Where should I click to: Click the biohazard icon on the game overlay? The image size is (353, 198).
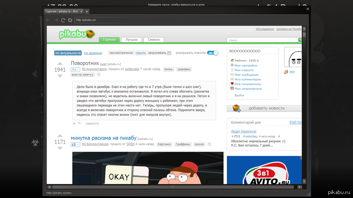pos(35,143)
